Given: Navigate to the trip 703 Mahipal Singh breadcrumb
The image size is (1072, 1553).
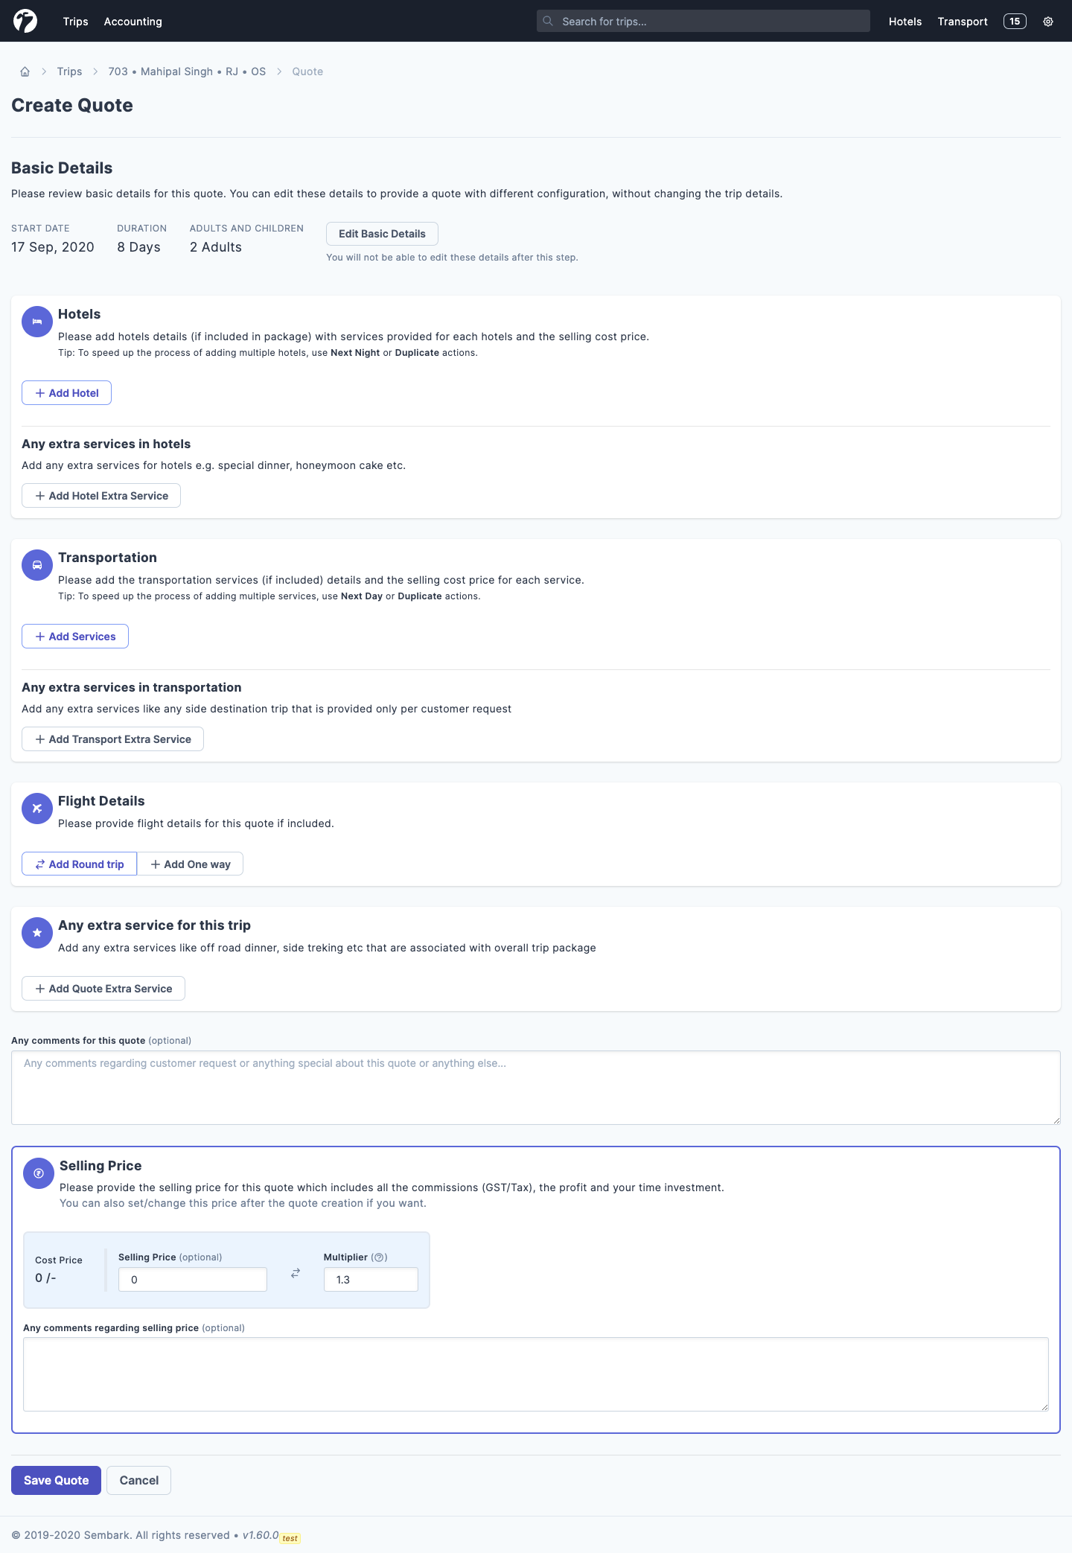Looking at the screenshot, I should click(x=187, y=71).
